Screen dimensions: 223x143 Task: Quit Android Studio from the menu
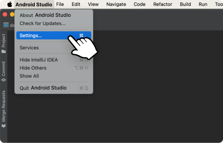43,88
